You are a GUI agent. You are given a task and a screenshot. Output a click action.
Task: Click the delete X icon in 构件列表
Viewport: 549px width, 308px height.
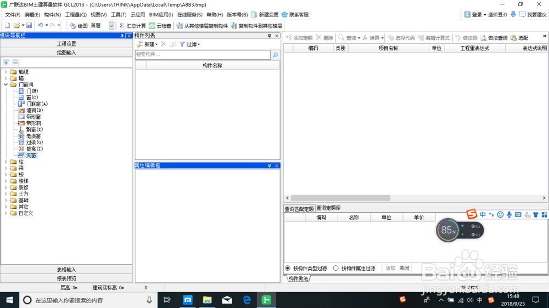click(x=163, y=44)
